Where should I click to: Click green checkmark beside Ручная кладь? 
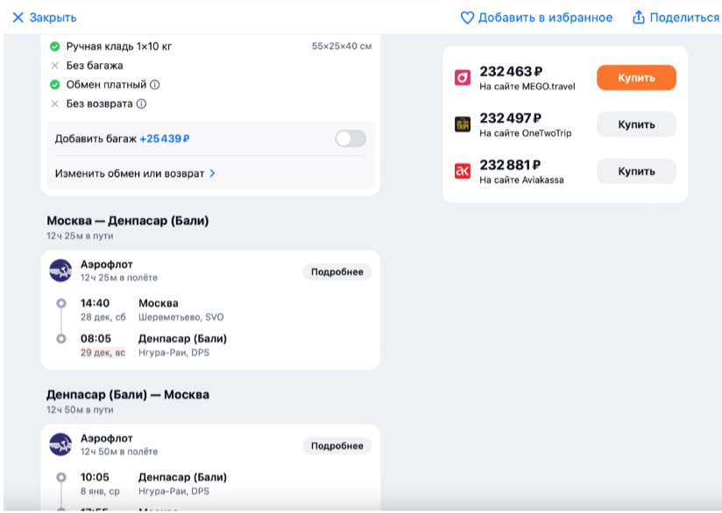coord(55,46)
